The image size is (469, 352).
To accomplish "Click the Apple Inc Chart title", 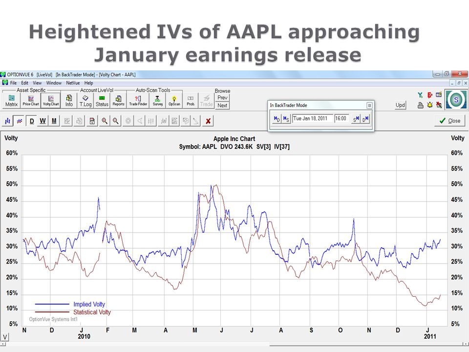I will pos(234,139).
